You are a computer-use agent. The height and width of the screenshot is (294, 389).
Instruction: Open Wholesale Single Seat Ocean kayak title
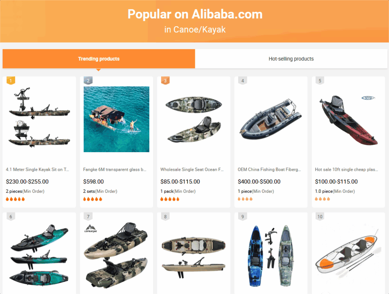click(192, 170)
